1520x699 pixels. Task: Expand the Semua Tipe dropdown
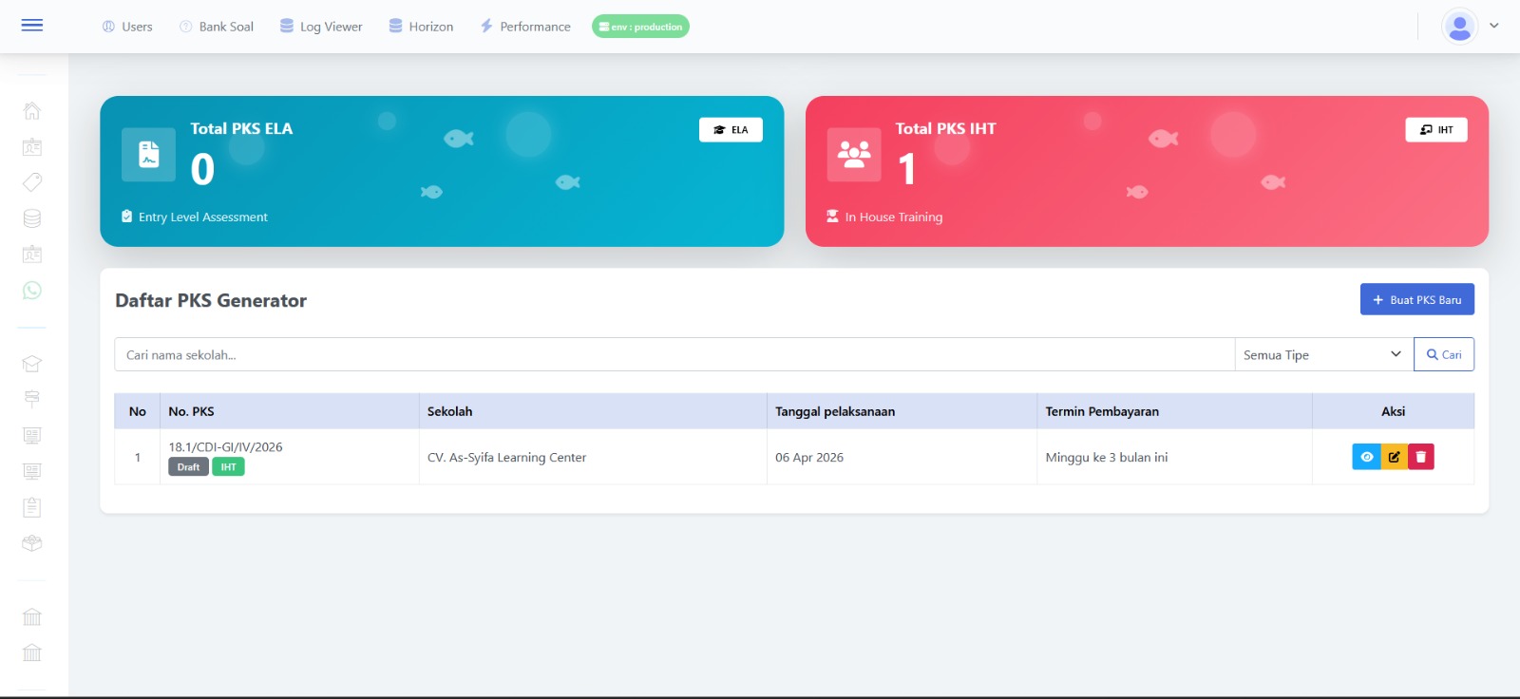(1322, 354)
